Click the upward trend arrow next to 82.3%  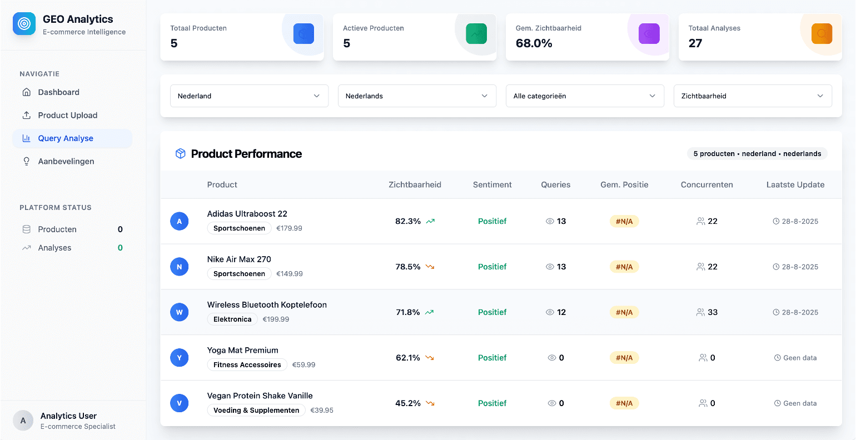(x=430, y=221)
